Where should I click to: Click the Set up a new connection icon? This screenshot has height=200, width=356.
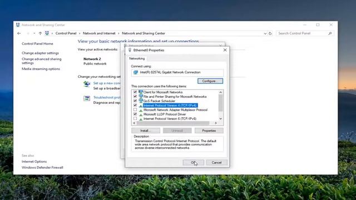coord(87,84)
